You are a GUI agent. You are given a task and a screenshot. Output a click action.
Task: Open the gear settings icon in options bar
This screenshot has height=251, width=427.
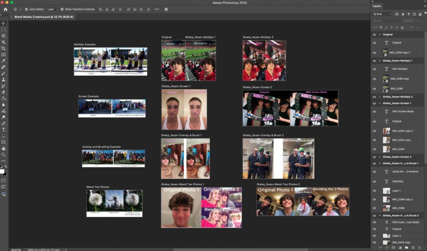166,9
